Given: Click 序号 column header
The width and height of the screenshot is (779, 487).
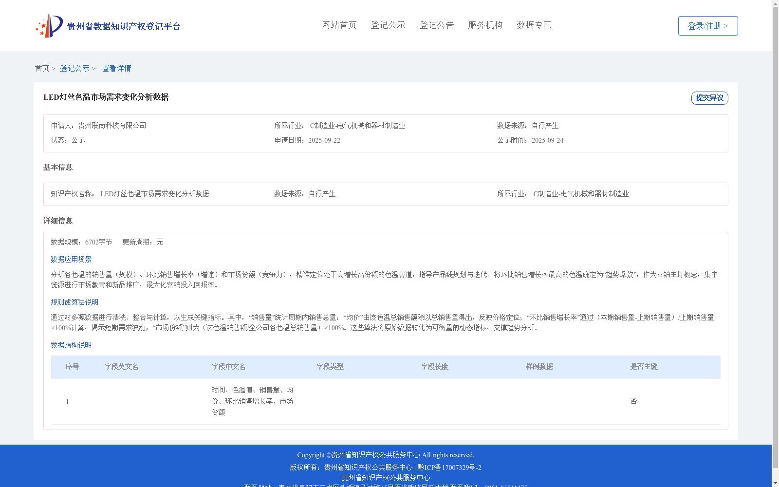Looking at the screenshot, I should click(x=73, y=367).
